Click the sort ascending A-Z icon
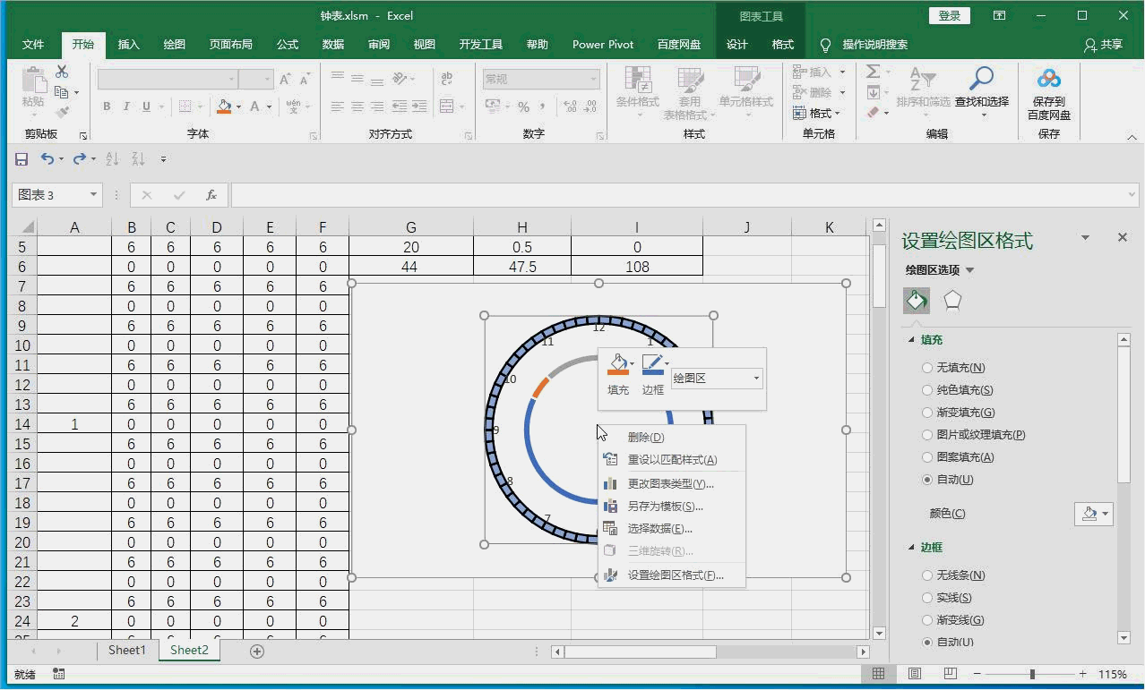The height and width of the screenshot is (690, 1145). [112, 158]
